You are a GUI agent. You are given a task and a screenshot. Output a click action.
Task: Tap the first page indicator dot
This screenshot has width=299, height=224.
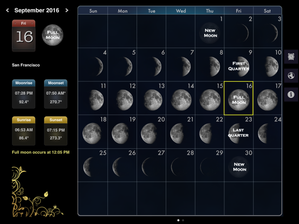(x=178, y=220)
